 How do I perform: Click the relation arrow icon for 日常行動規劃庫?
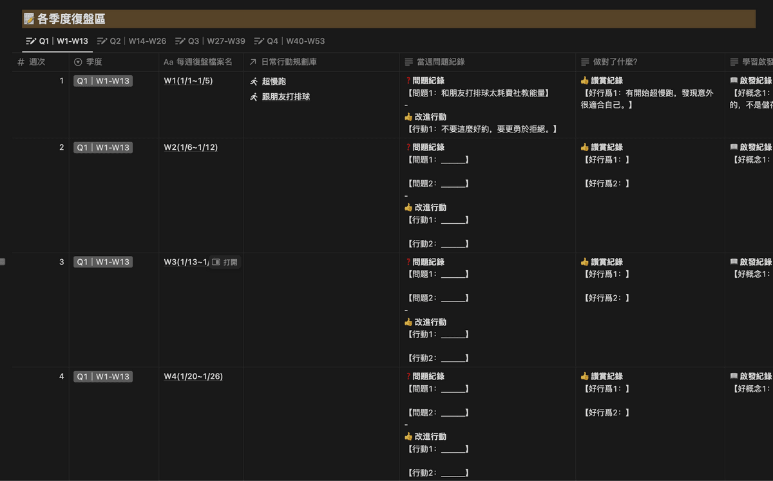[253, 62]
